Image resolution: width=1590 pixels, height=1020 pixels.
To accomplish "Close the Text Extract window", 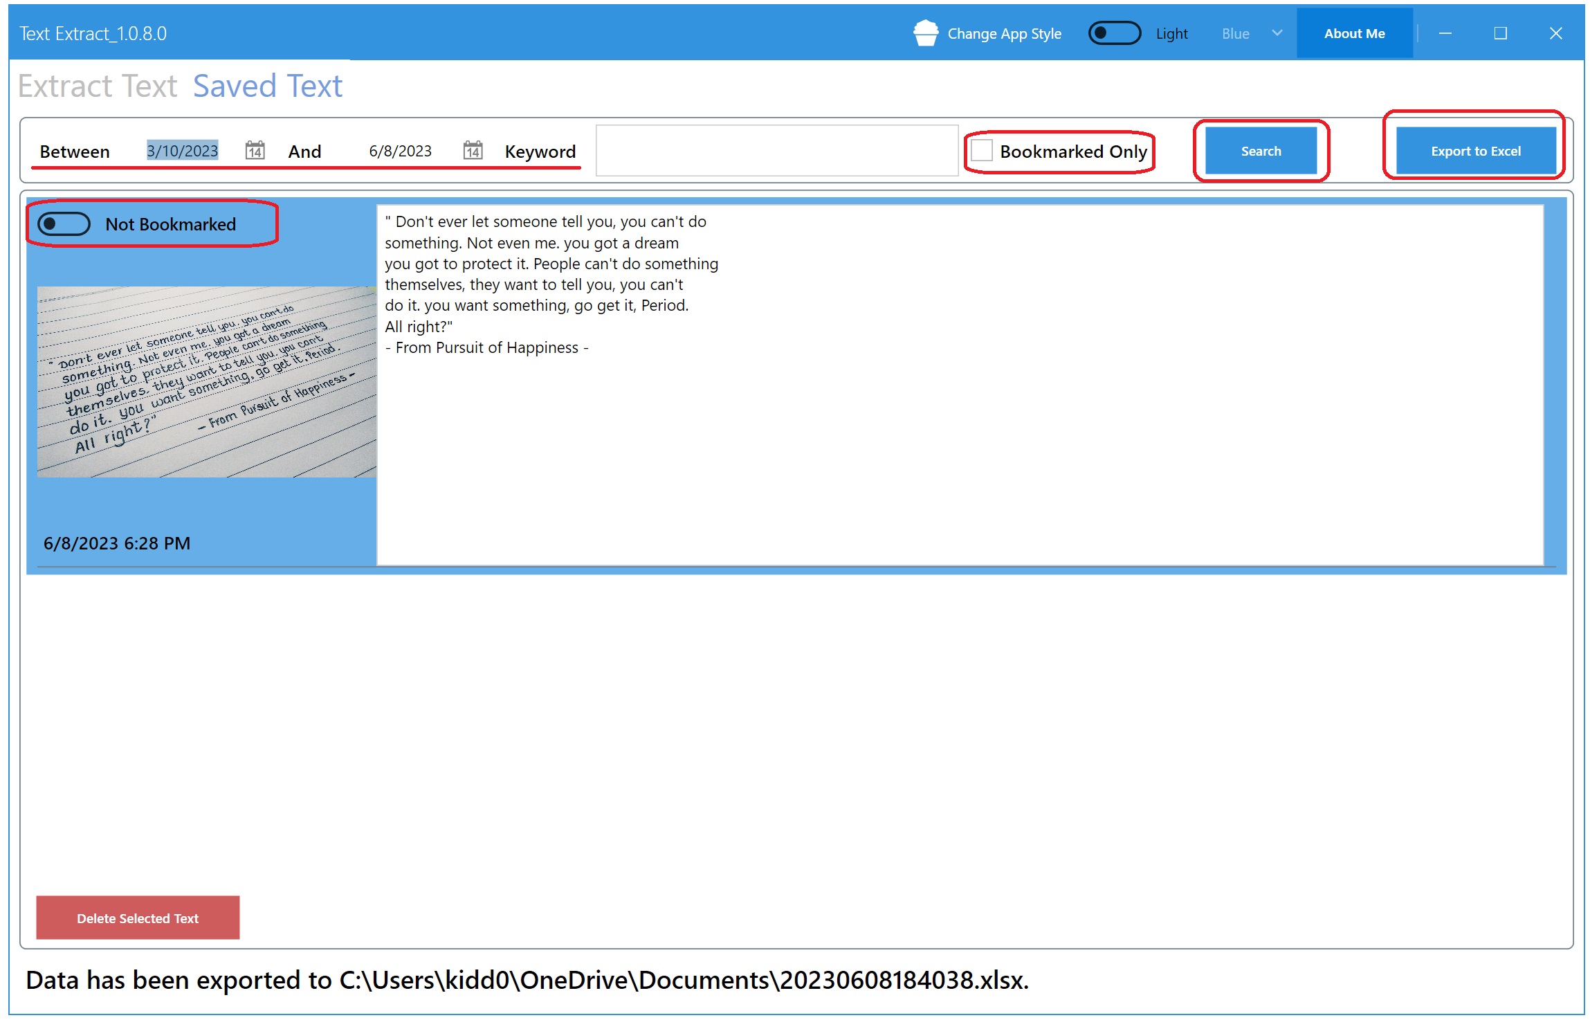I will pyautogui.click(x=1555, y=33).
